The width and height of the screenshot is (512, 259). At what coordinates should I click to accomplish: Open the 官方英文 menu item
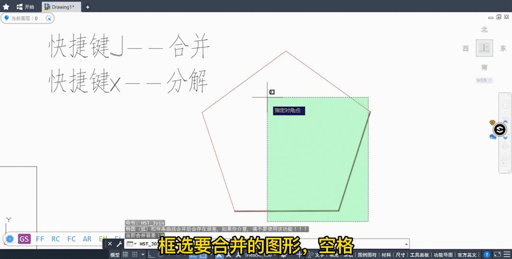tap(467, 255)
